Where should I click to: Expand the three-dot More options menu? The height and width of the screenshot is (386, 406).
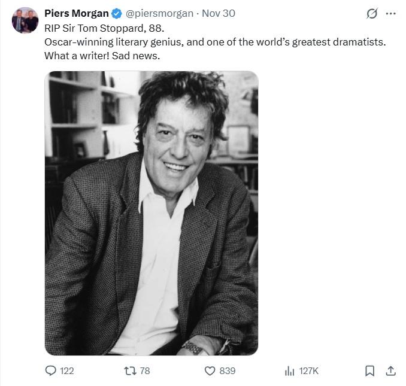391,14
